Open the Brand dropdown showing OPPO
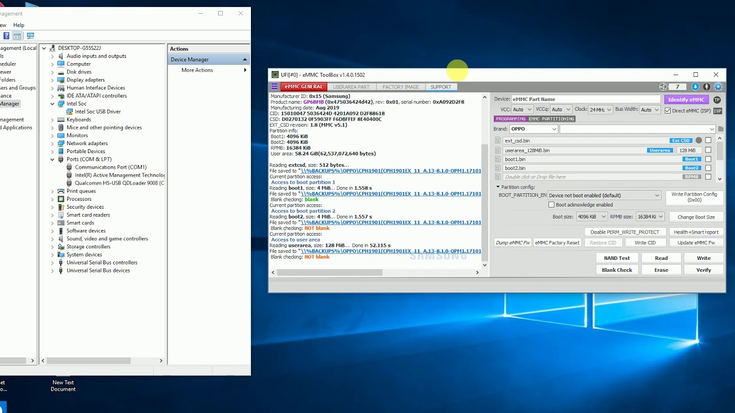The height and width of the screenshot is (413, 735). pos(533,129)
